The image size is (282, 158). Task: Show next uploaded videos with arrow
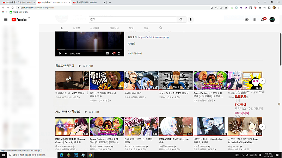262,81
